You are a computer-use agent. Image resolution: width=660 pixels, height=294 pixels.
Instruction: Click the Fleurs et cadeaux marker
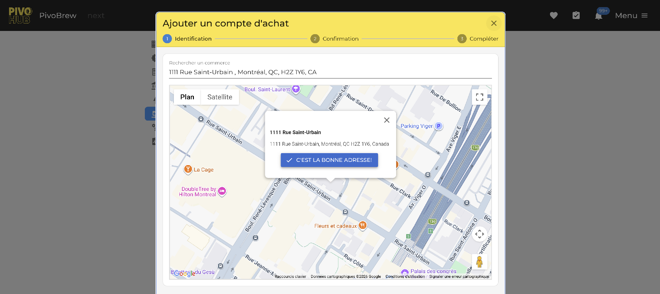(363, 226)
